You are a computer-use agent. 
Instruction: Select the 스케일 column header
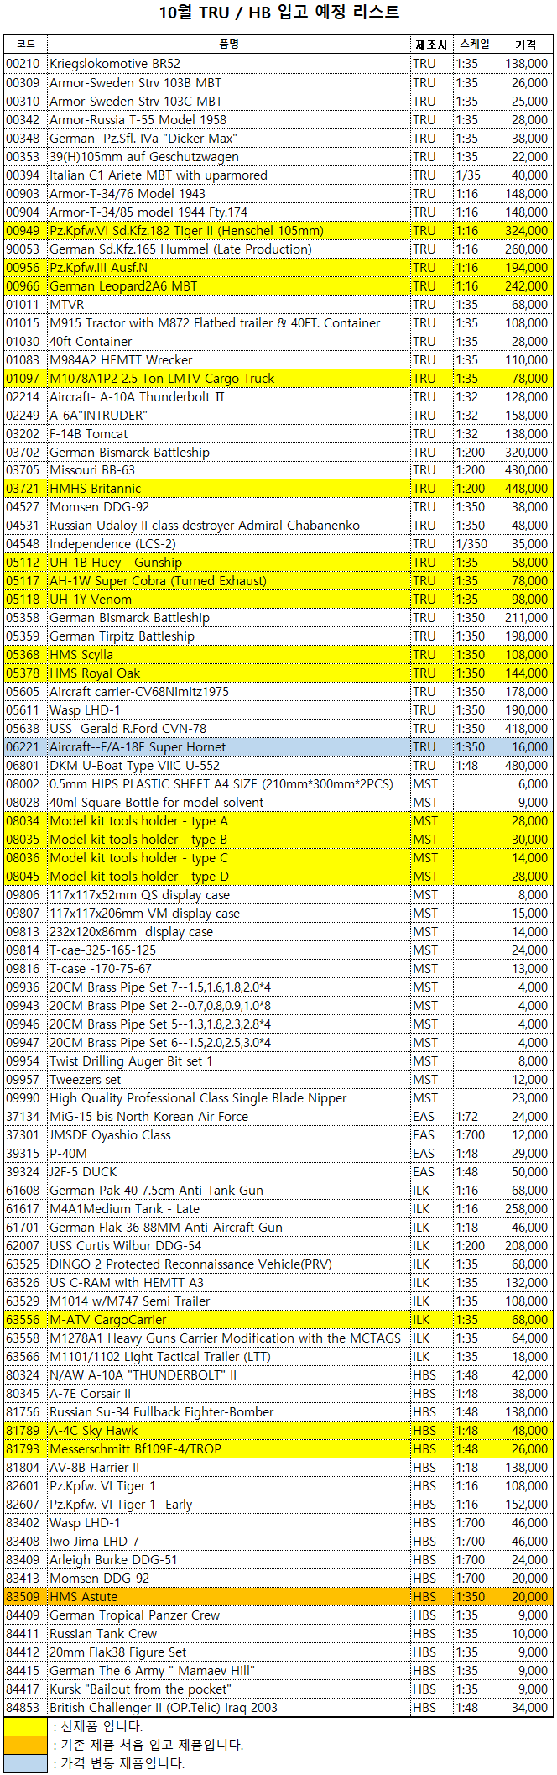(x=474, y=44)
